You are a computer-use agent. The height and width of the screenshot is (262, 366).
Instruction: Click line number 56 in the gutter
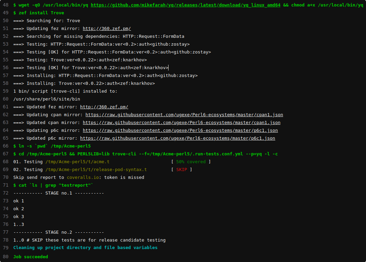[x=5, y=68]
